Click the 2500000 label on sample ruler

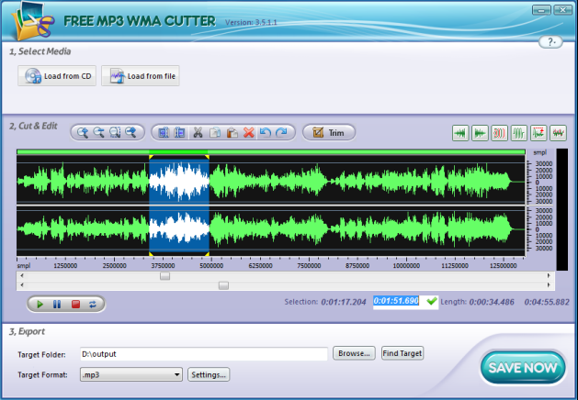pos(114,266)
